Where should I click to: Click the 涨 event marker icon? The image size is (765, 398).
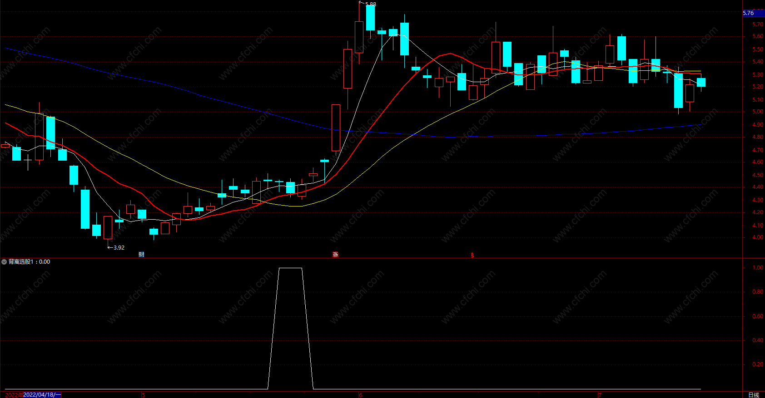(335, 255)
